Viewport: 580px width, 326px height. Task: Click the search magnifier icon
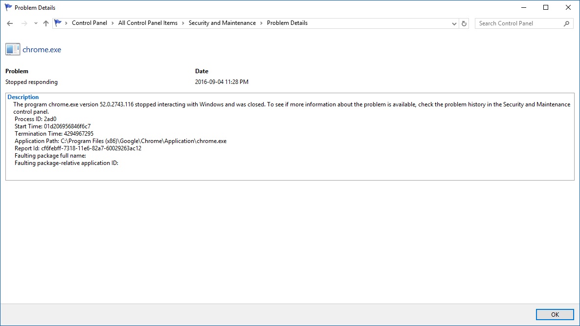point(566,23)
